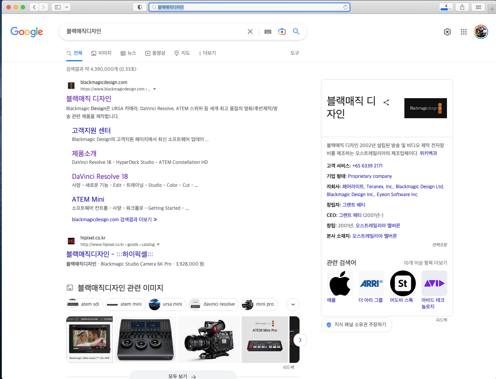Select the Safari address bar field
496x379 pixels.
pos(249,7)
